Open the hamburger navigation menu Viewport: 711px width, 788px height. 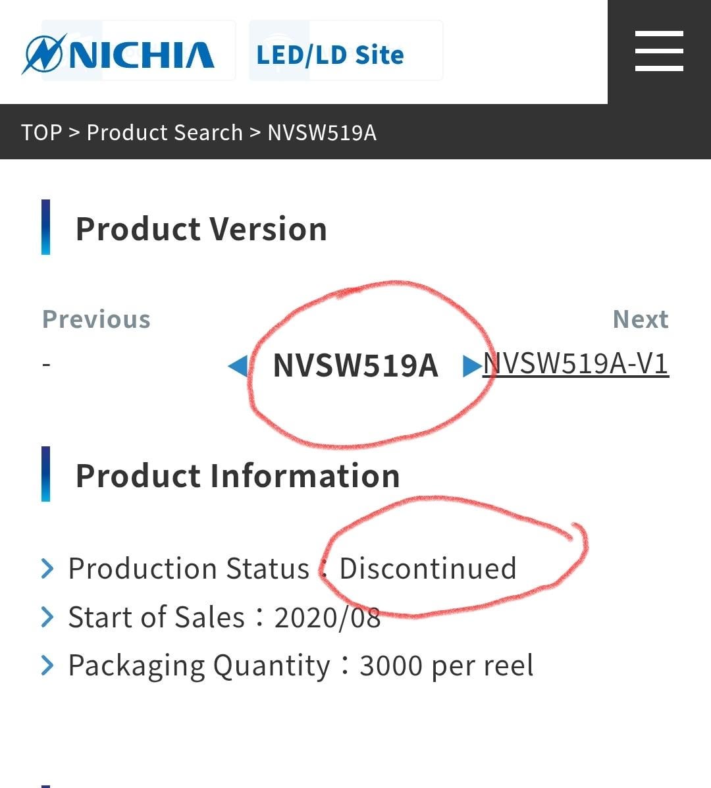tap(658, 51)
